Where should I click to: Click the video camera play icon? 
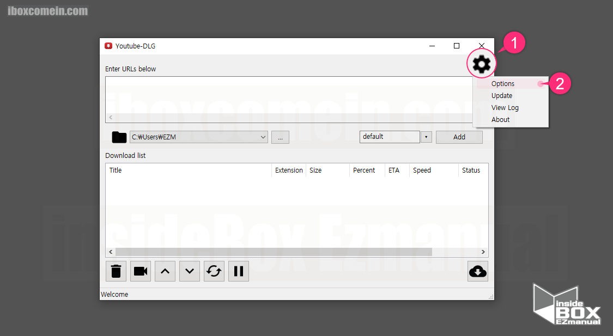[x=141, y=271]
